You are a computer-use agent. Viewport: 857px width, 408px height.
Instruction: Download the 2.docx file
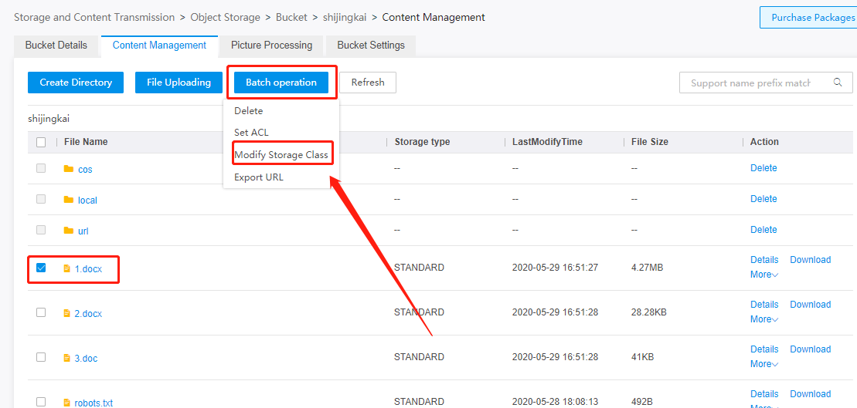point(810,305)
